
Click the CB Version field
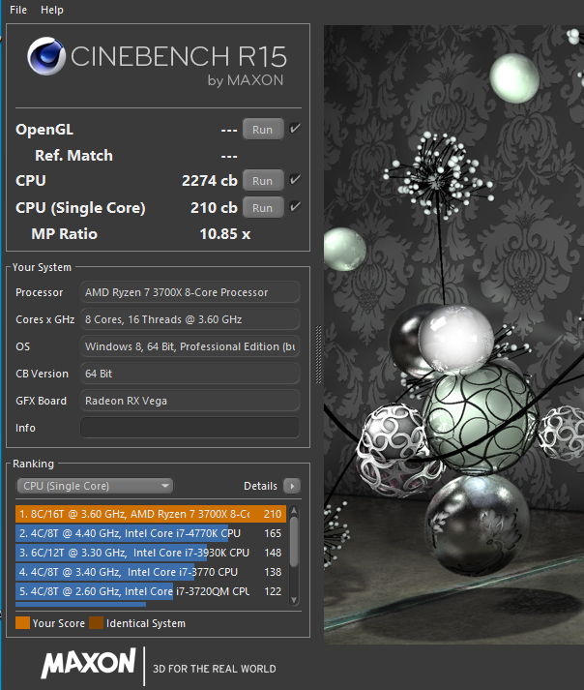(x=190, y=374)
